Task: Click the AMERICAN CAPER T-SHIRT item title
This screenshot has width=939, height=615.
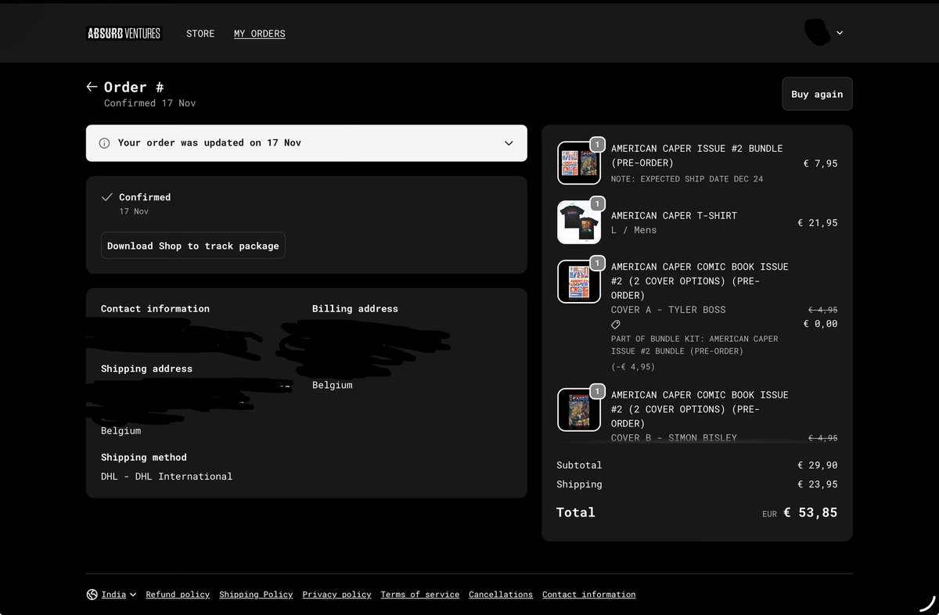Action: tap(674, 216)
